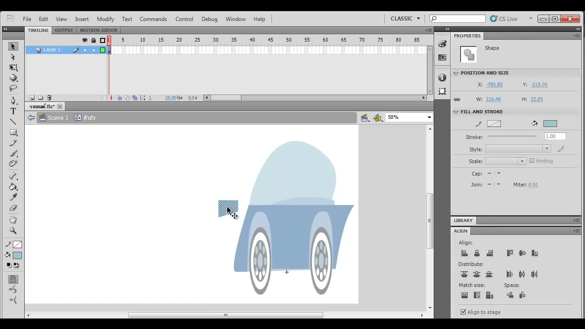This screenshot has height=329, width=585.
Task: Select the Paint Bucket tool
Action: click(13, 187)
